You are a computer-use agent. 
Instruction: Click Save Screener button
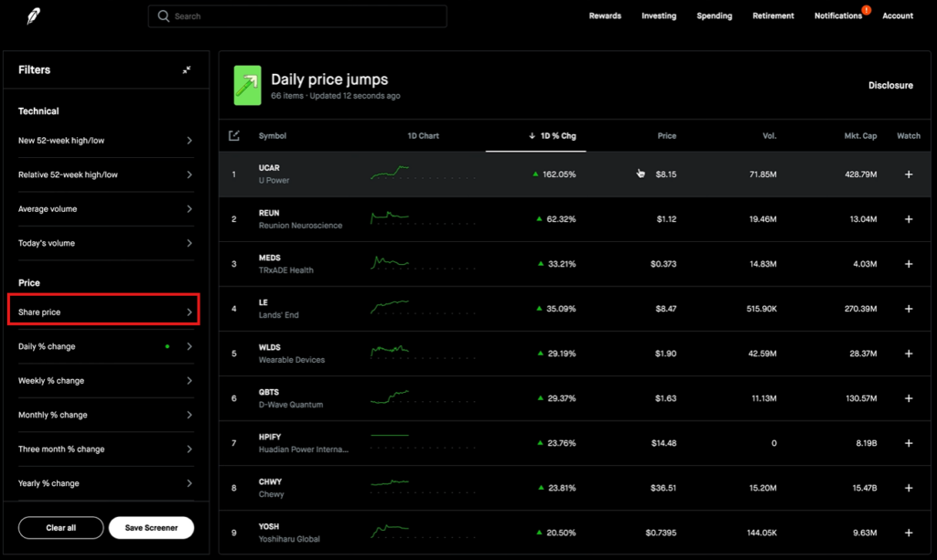coord(151,528)
